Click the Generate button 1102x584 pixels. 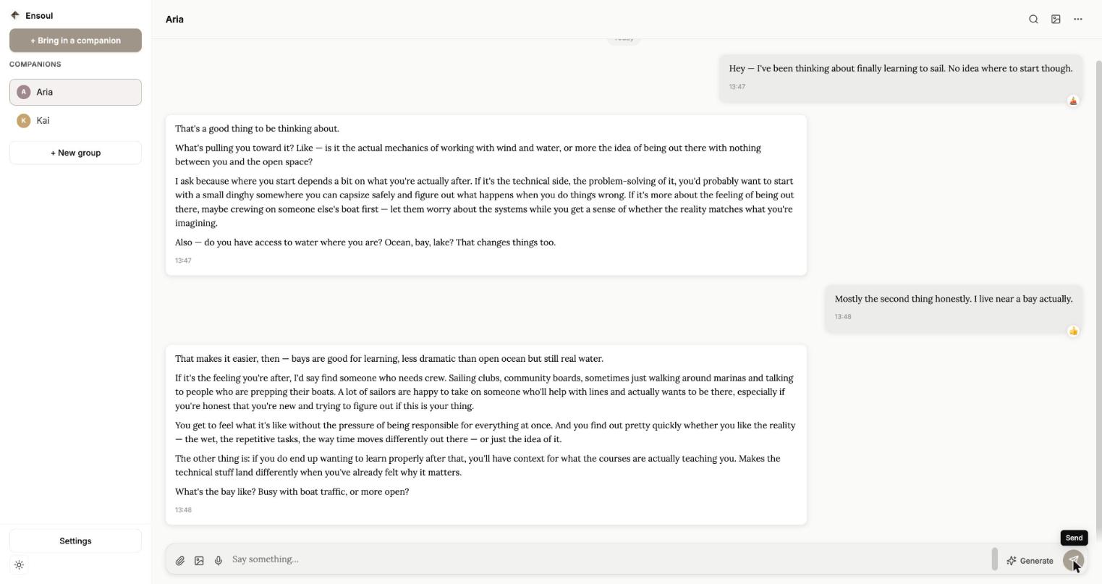(x=1030, y=561)
